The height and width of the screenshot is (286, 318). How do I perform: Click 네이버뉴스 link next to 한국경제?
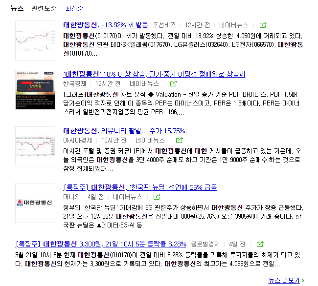(144, 83)
